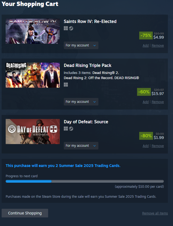Viewport: 173px width, 226px height.
Task: Remove Saints Row IV: Re-Elected from cart
Action: coord(158,46)
